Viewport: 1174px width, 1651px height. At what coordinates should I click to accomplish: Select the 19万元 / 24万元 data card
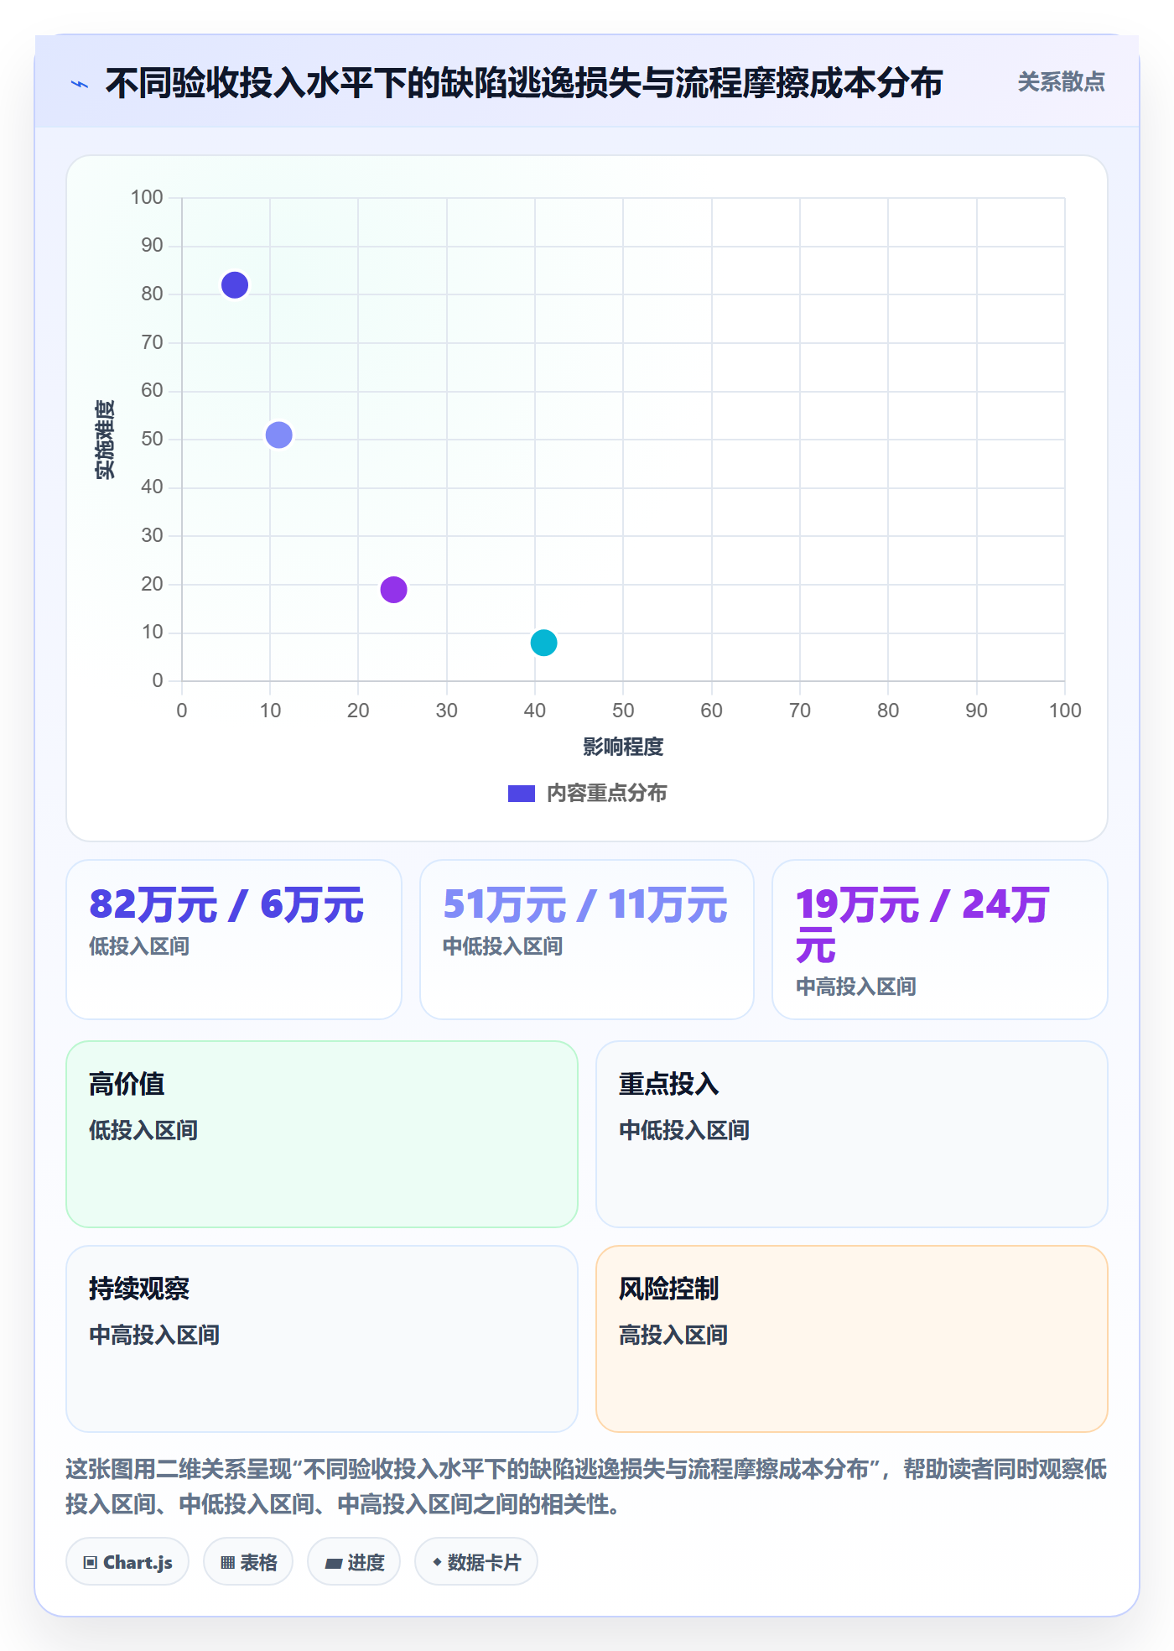940,940
